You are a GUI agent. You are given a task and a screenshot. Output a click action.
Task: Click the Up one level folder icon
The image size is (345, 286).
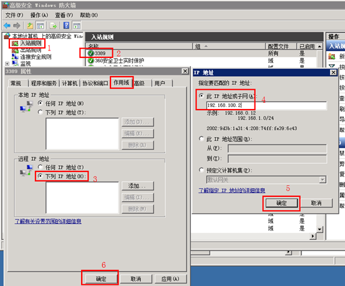tap(30, 26)
